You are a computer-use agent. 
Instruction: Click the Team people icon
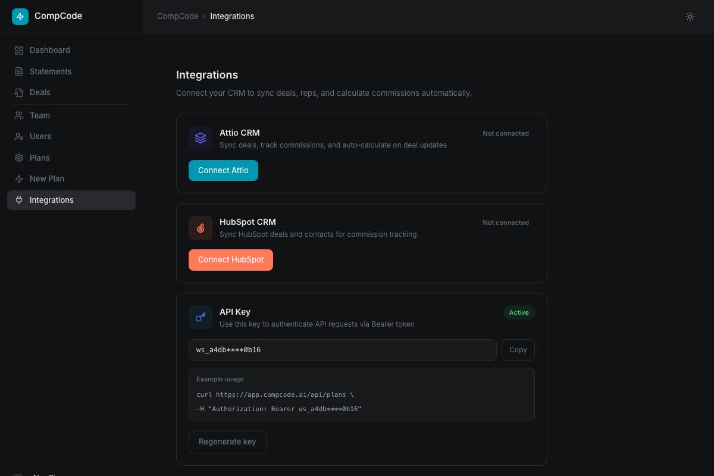19,115
